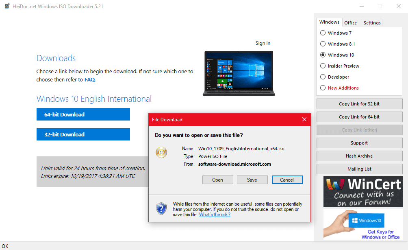
Task: Start the 64-bit Download
Action: (x=83, y=114)
